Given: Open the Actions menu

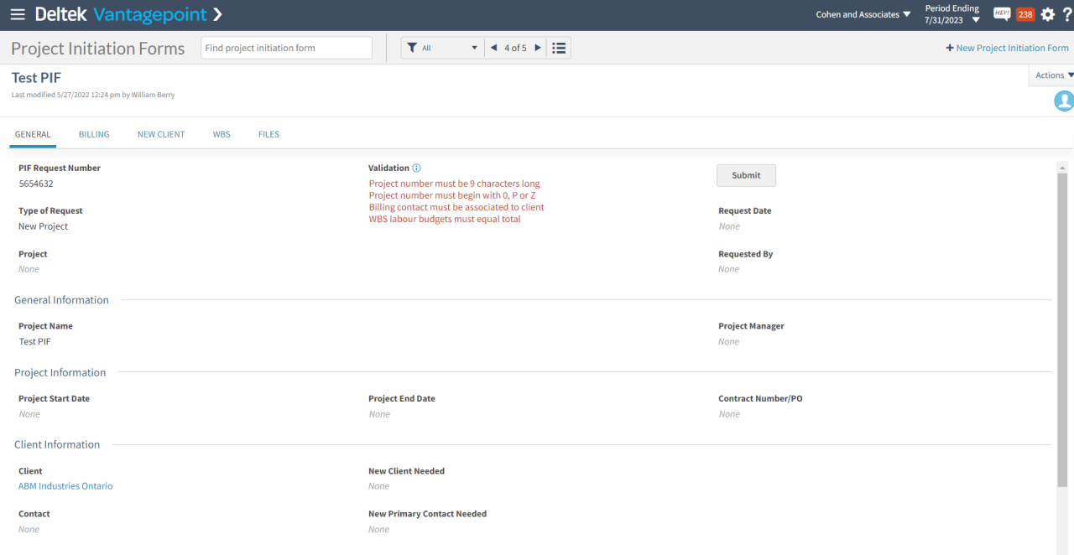Looking at the screenshot, I should [1051, 75].
